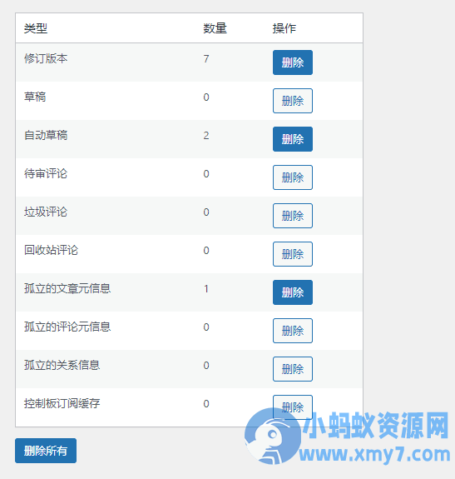
Task: Delete the 修订版本 revisions entries
Action: (x=293, y=62)
